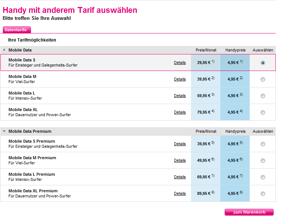Select Mobile Data S Premium radio button
282x218 pixels.
click(263, 144)
